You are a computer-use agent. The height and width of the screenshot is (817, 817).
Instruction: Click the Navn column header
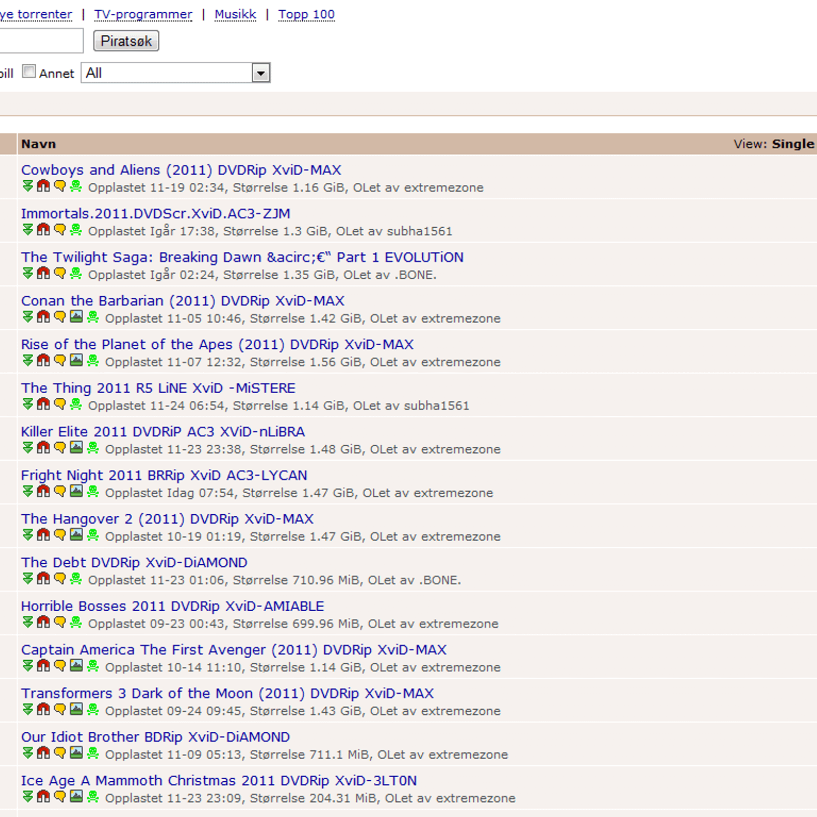click(39, 144)
